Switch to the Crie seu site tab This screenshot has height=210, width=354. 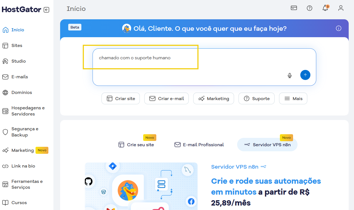(136, 145)
